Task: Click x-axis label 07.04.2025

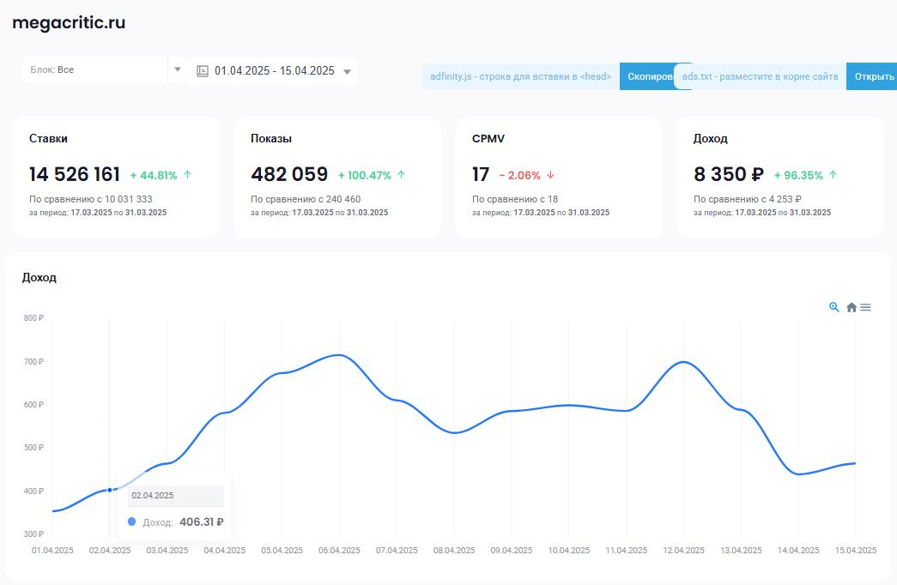Action: [397, 550]
